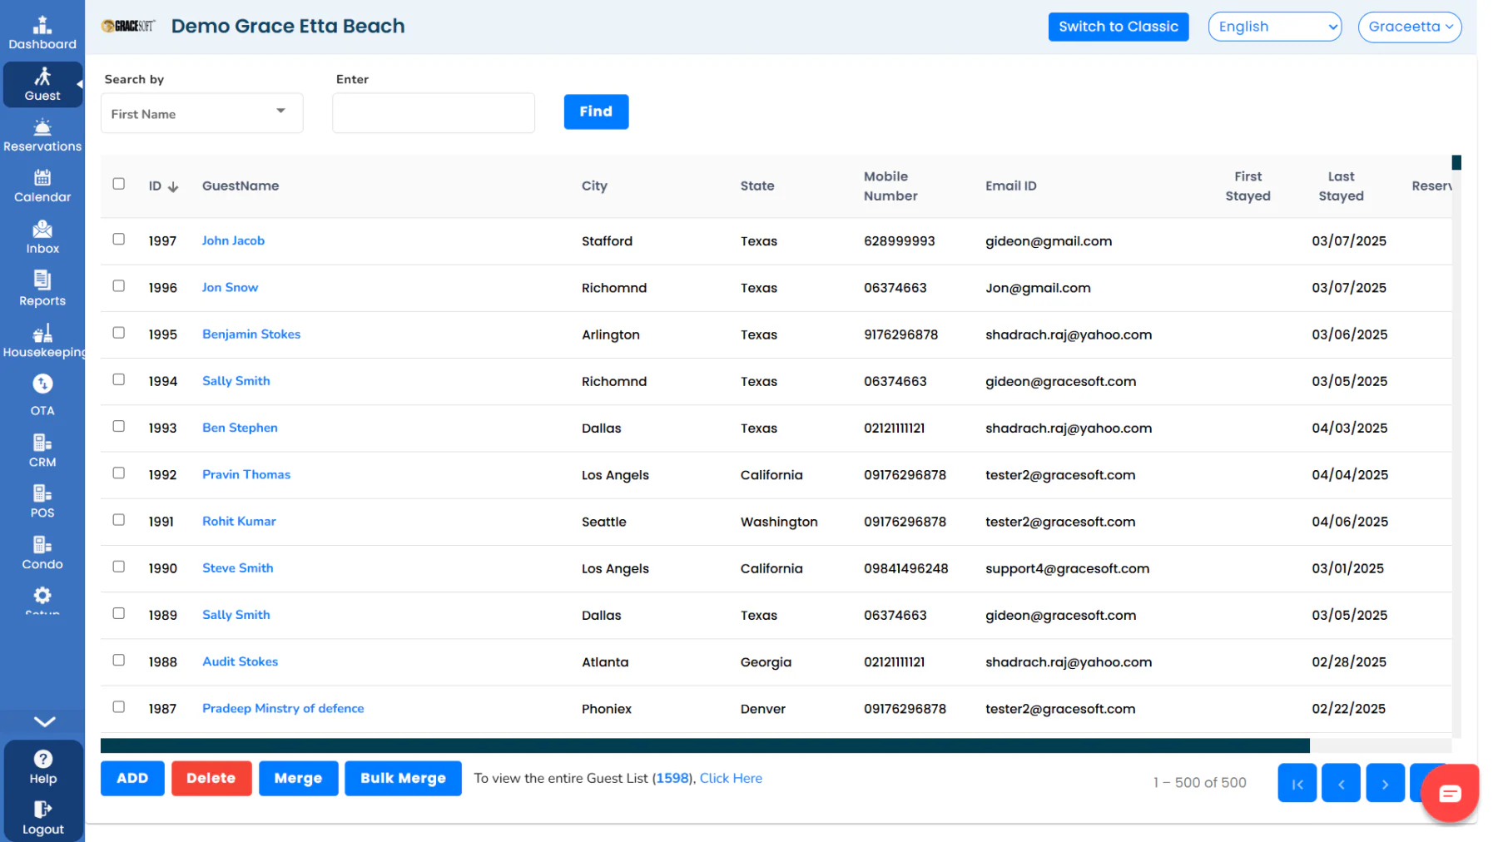Open the Dashboard icon in sidebar

point(42,25)
